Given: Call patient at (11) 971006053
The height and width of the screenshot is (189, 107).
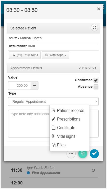Looking at the screenshot, I should (x=25, y=55).
